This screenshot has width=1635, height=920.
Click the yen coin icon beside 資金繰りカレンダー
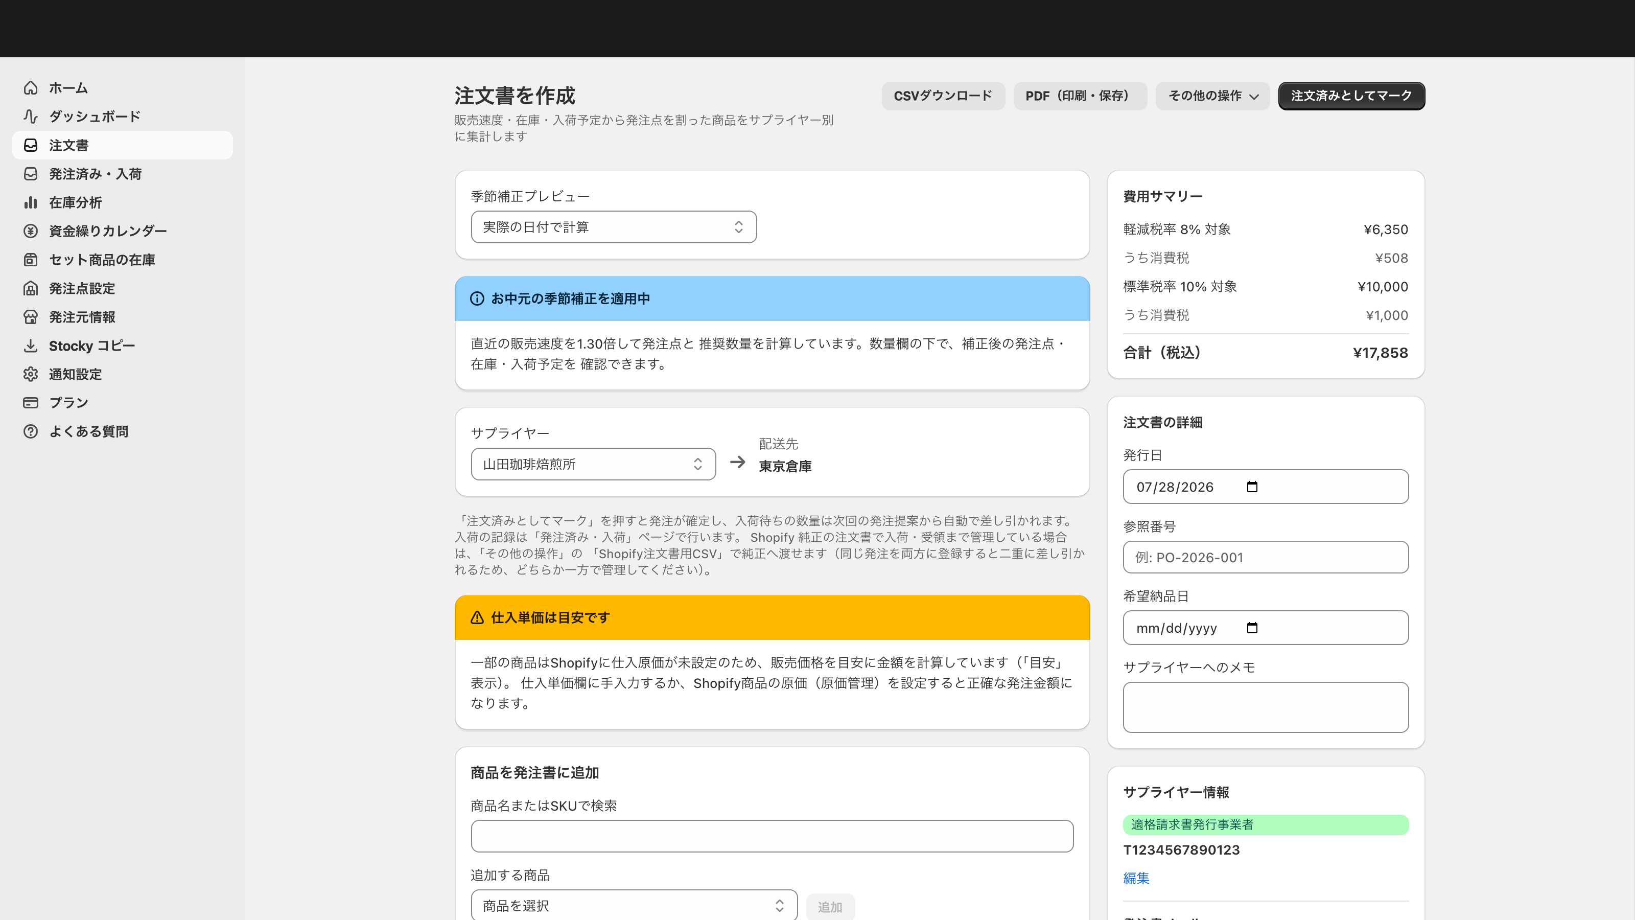point(31,231)
